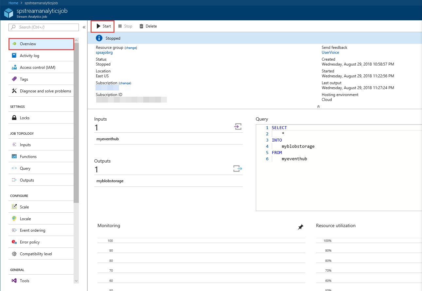Pin the Monitoring chart to dashboard

300,227
